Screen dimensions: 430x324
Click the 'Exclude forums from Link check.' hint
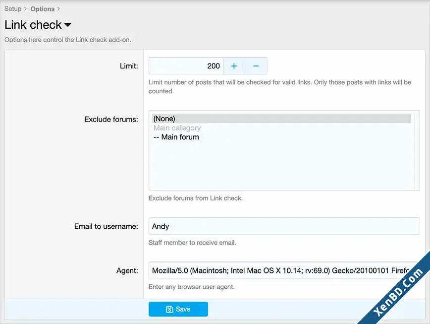[196, 198]
